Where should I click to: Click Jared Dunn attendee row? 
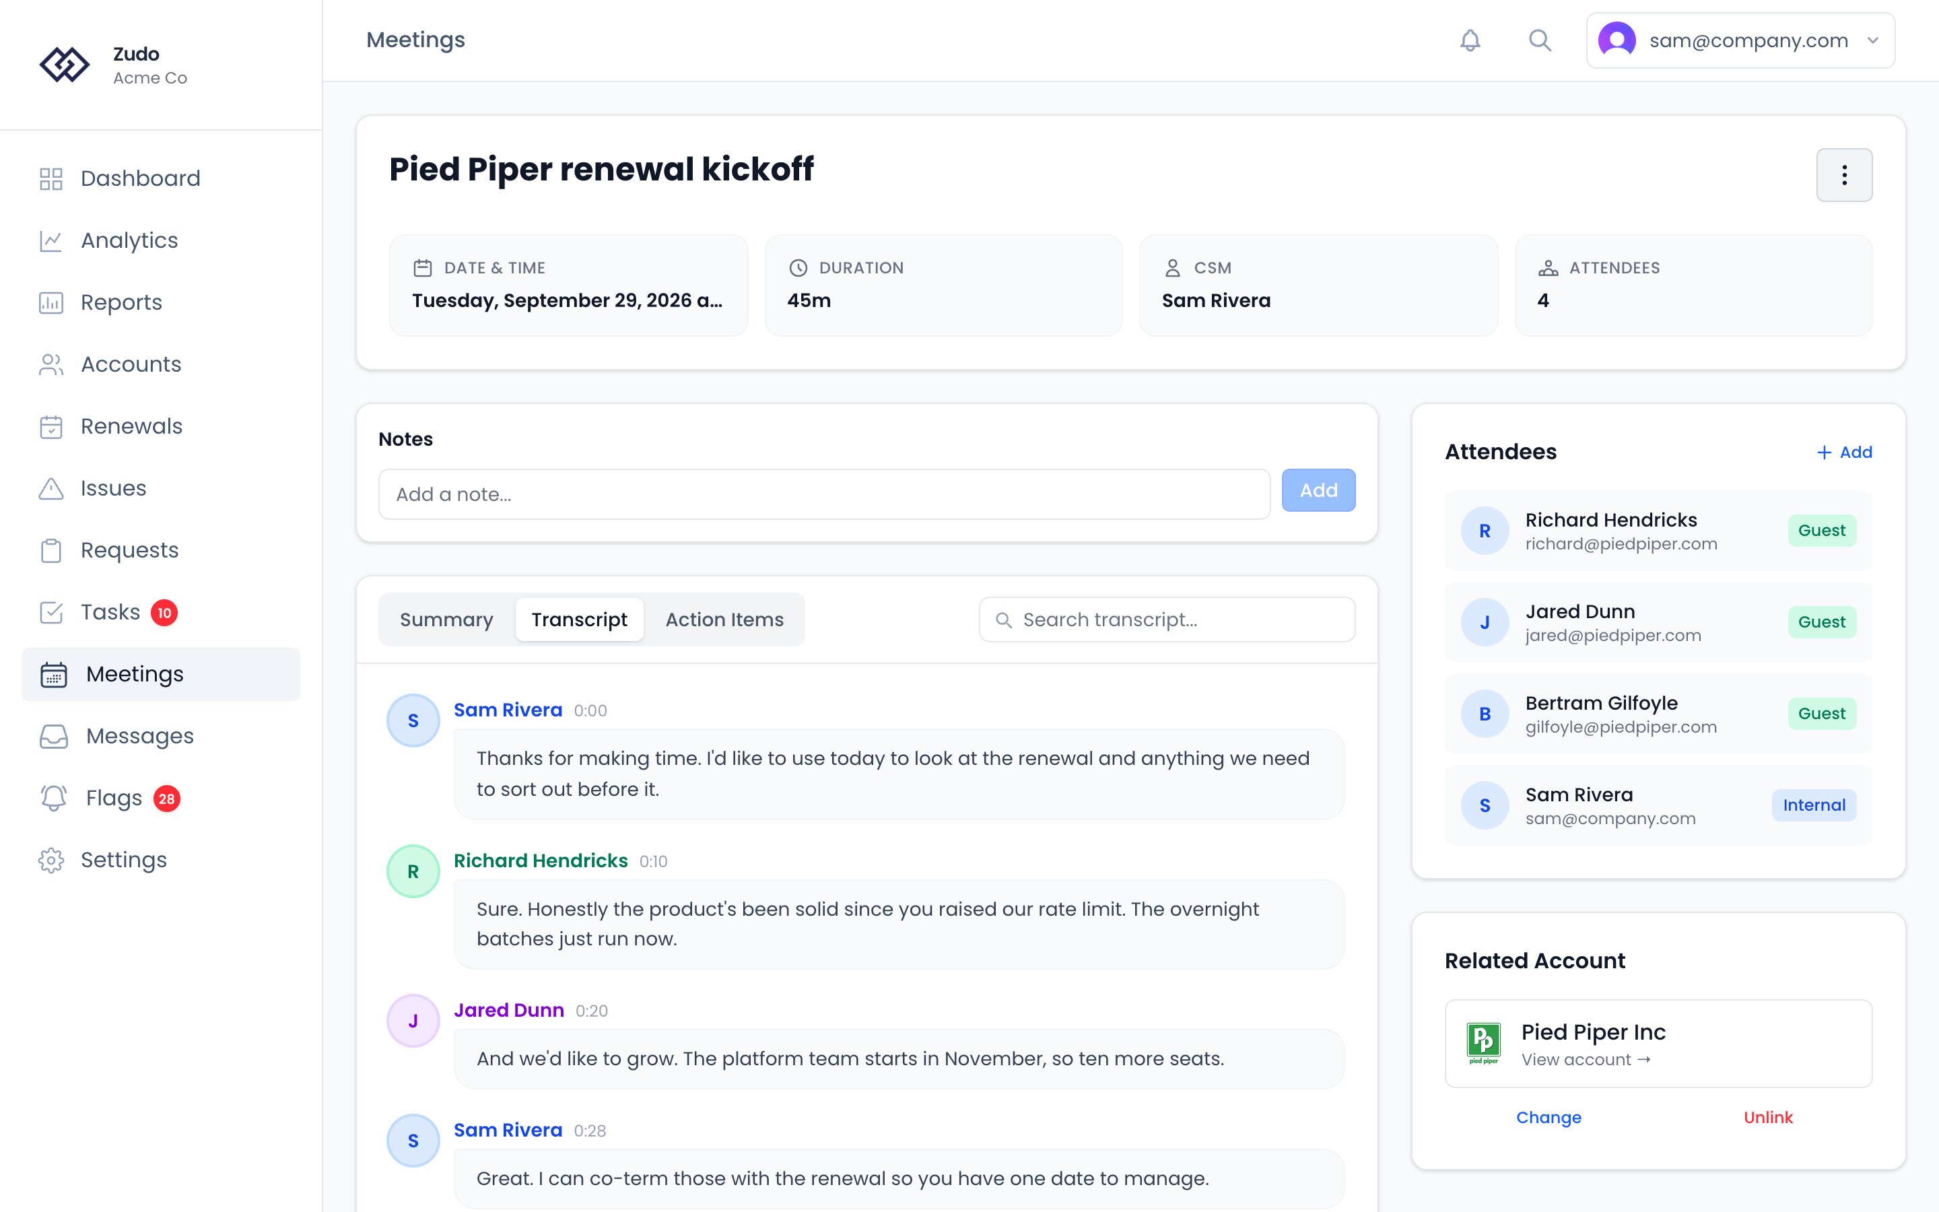(x=1658, y=622)
